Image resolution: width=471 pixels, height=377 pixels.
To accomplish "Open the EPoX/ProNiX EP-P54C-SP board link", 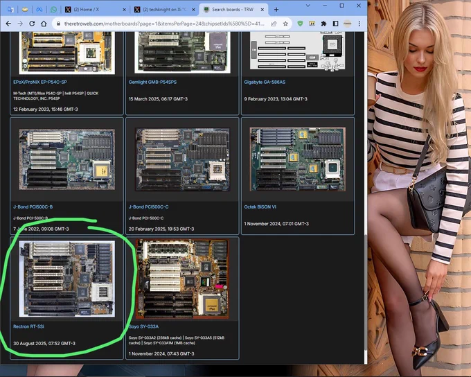I will point(40,82).
